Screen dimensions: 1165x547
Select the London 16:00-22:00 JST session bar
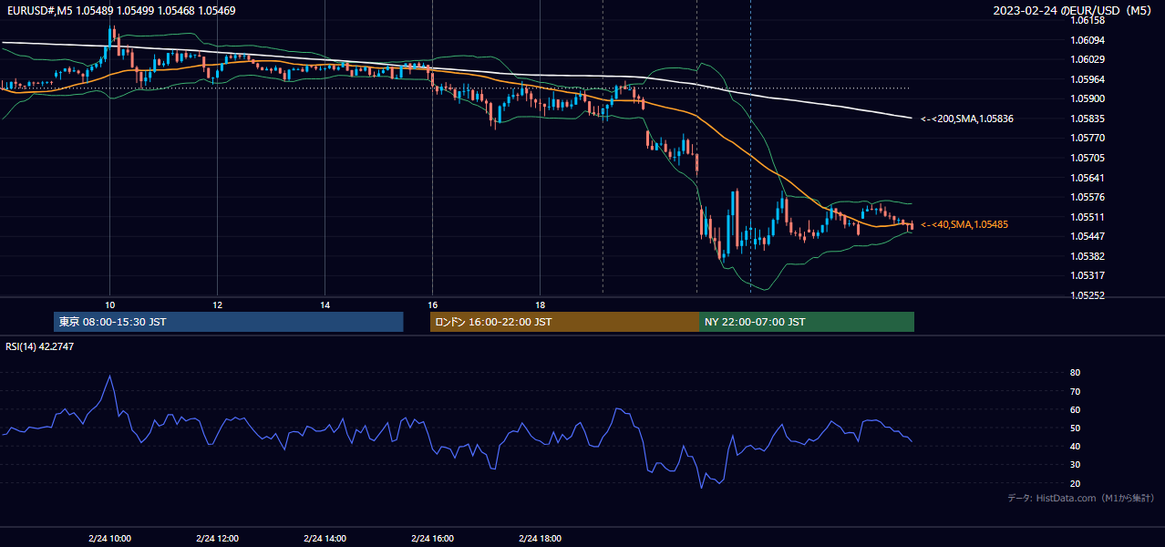(564, 322)
